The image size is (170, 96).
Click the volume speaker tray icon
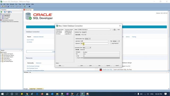point(148,94)
